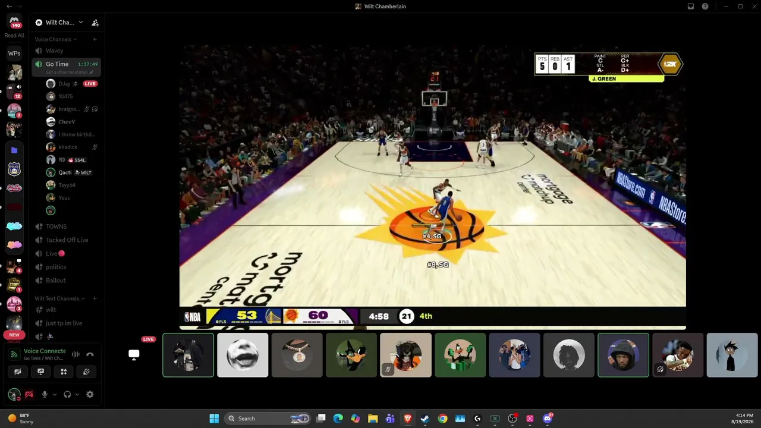The width and height of the screenshot is (761, 428).
Task: Open microphone input options arrow
Action: (x=54, y=394)
